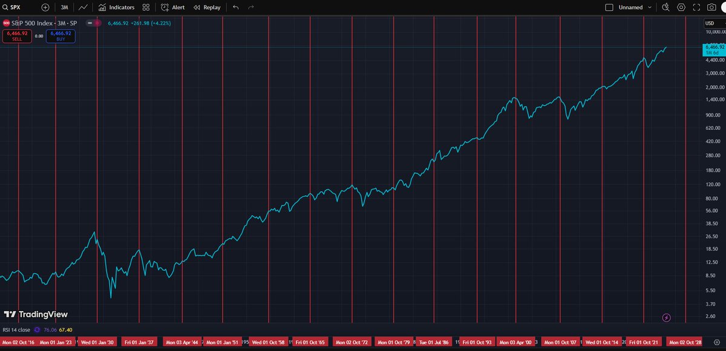The width and height of the screenshot is (726, 351).
Task: Select the Wed 01 Oct '14 date label
Action: tap(602, 342)
